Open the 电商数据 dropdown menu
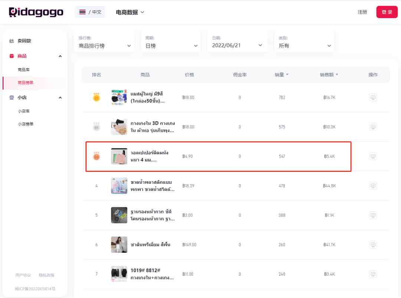401x298 pixels. [x=130, y=12]
